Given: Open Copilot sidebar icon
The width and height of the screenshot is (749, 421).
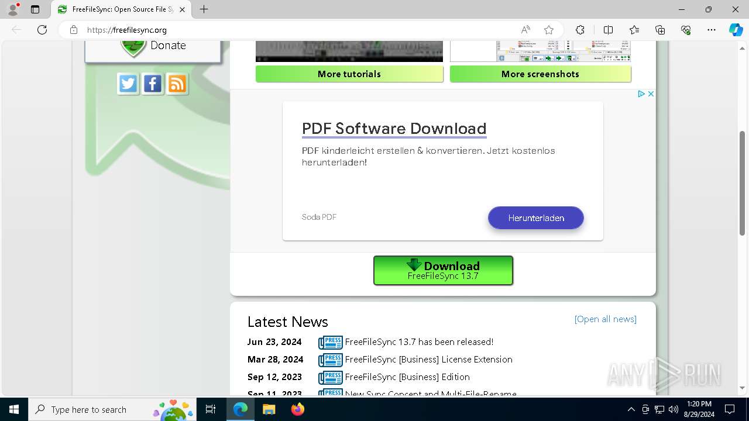Looking at the screenshot, I should pyautogui.click(x=736, y=30).
